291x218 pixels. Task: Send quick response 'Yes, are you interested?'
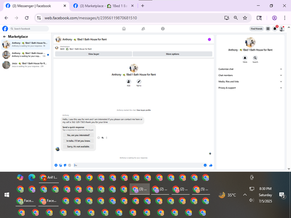point(79,135)
